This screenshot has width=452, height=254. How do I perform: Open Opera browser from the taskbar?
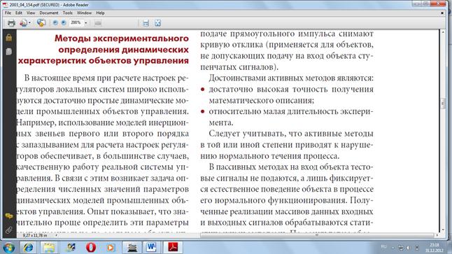click(91, 248)
